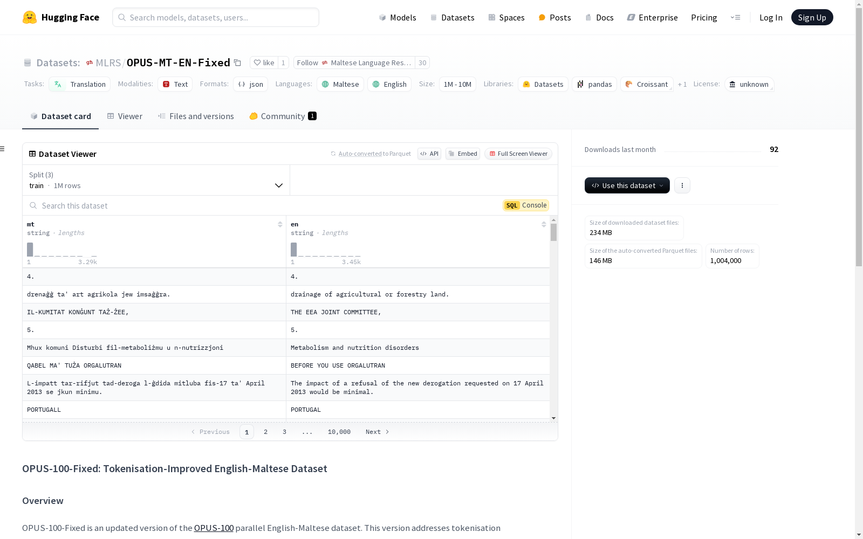Viewport: 863px width, 539px height.
Task: Jump to page 10,000 of dataset rows
Action: coord(339,432)
